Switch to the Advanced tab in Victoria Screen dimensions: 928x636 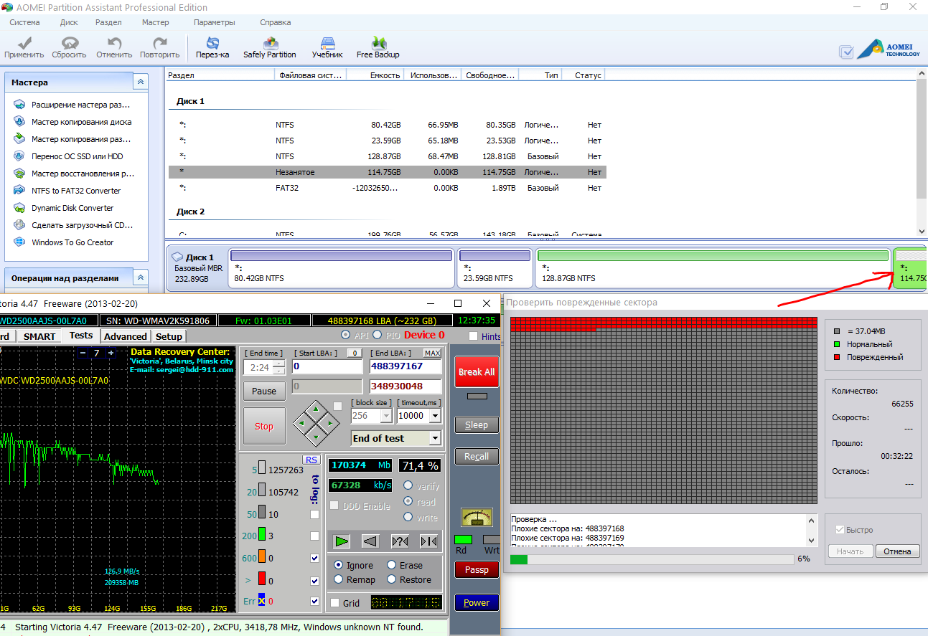coord(125,336)
